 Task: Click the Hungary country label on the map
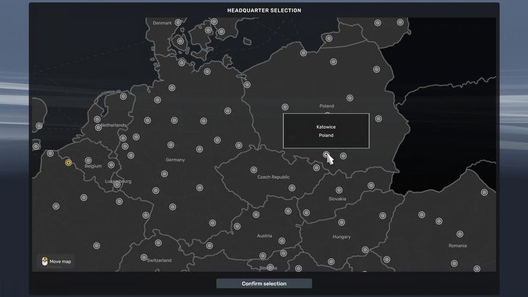342,237
